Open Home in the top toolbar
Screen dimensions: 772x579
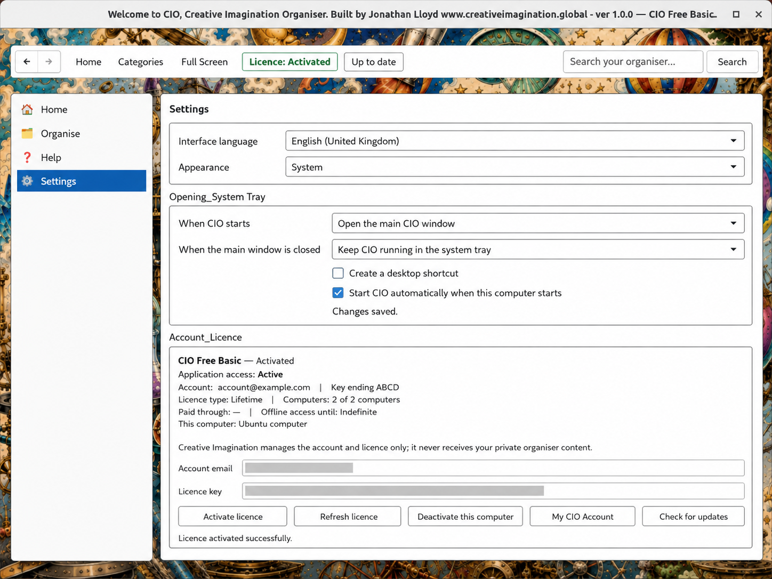pos(89,62)
